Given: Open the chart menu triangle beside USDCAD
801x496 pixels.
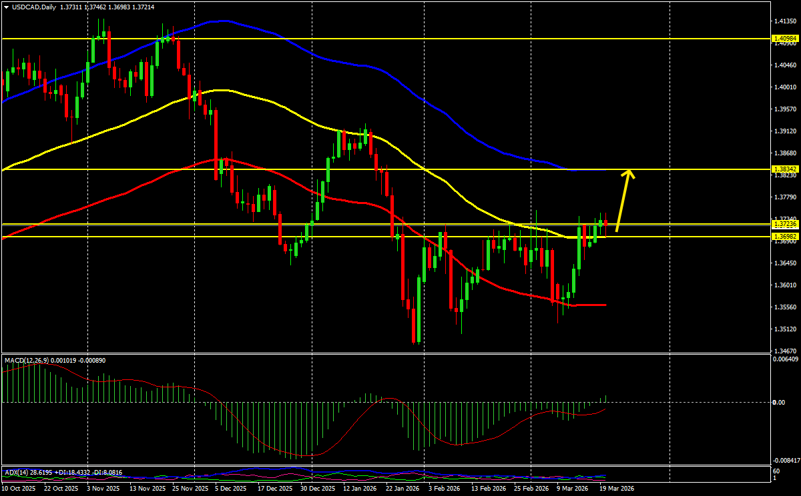Looking at the screenshot, I should [6, 7].
